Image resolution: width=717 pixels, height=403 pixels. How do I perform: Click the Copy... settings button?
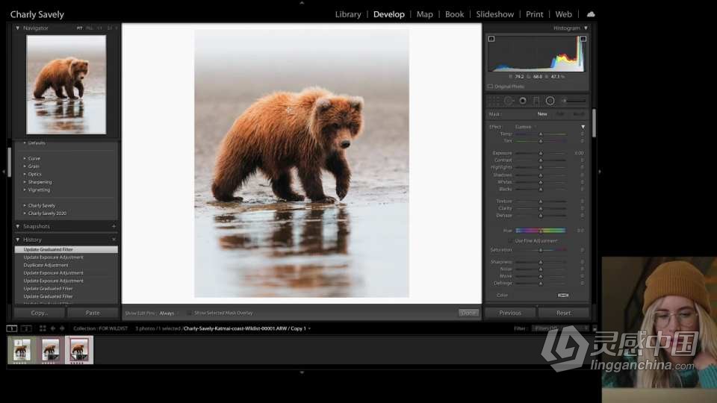point(40,313)
